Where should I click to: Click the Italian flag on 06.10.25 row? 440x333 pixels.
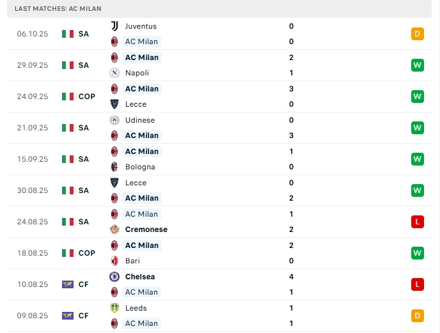coord(68,34)
